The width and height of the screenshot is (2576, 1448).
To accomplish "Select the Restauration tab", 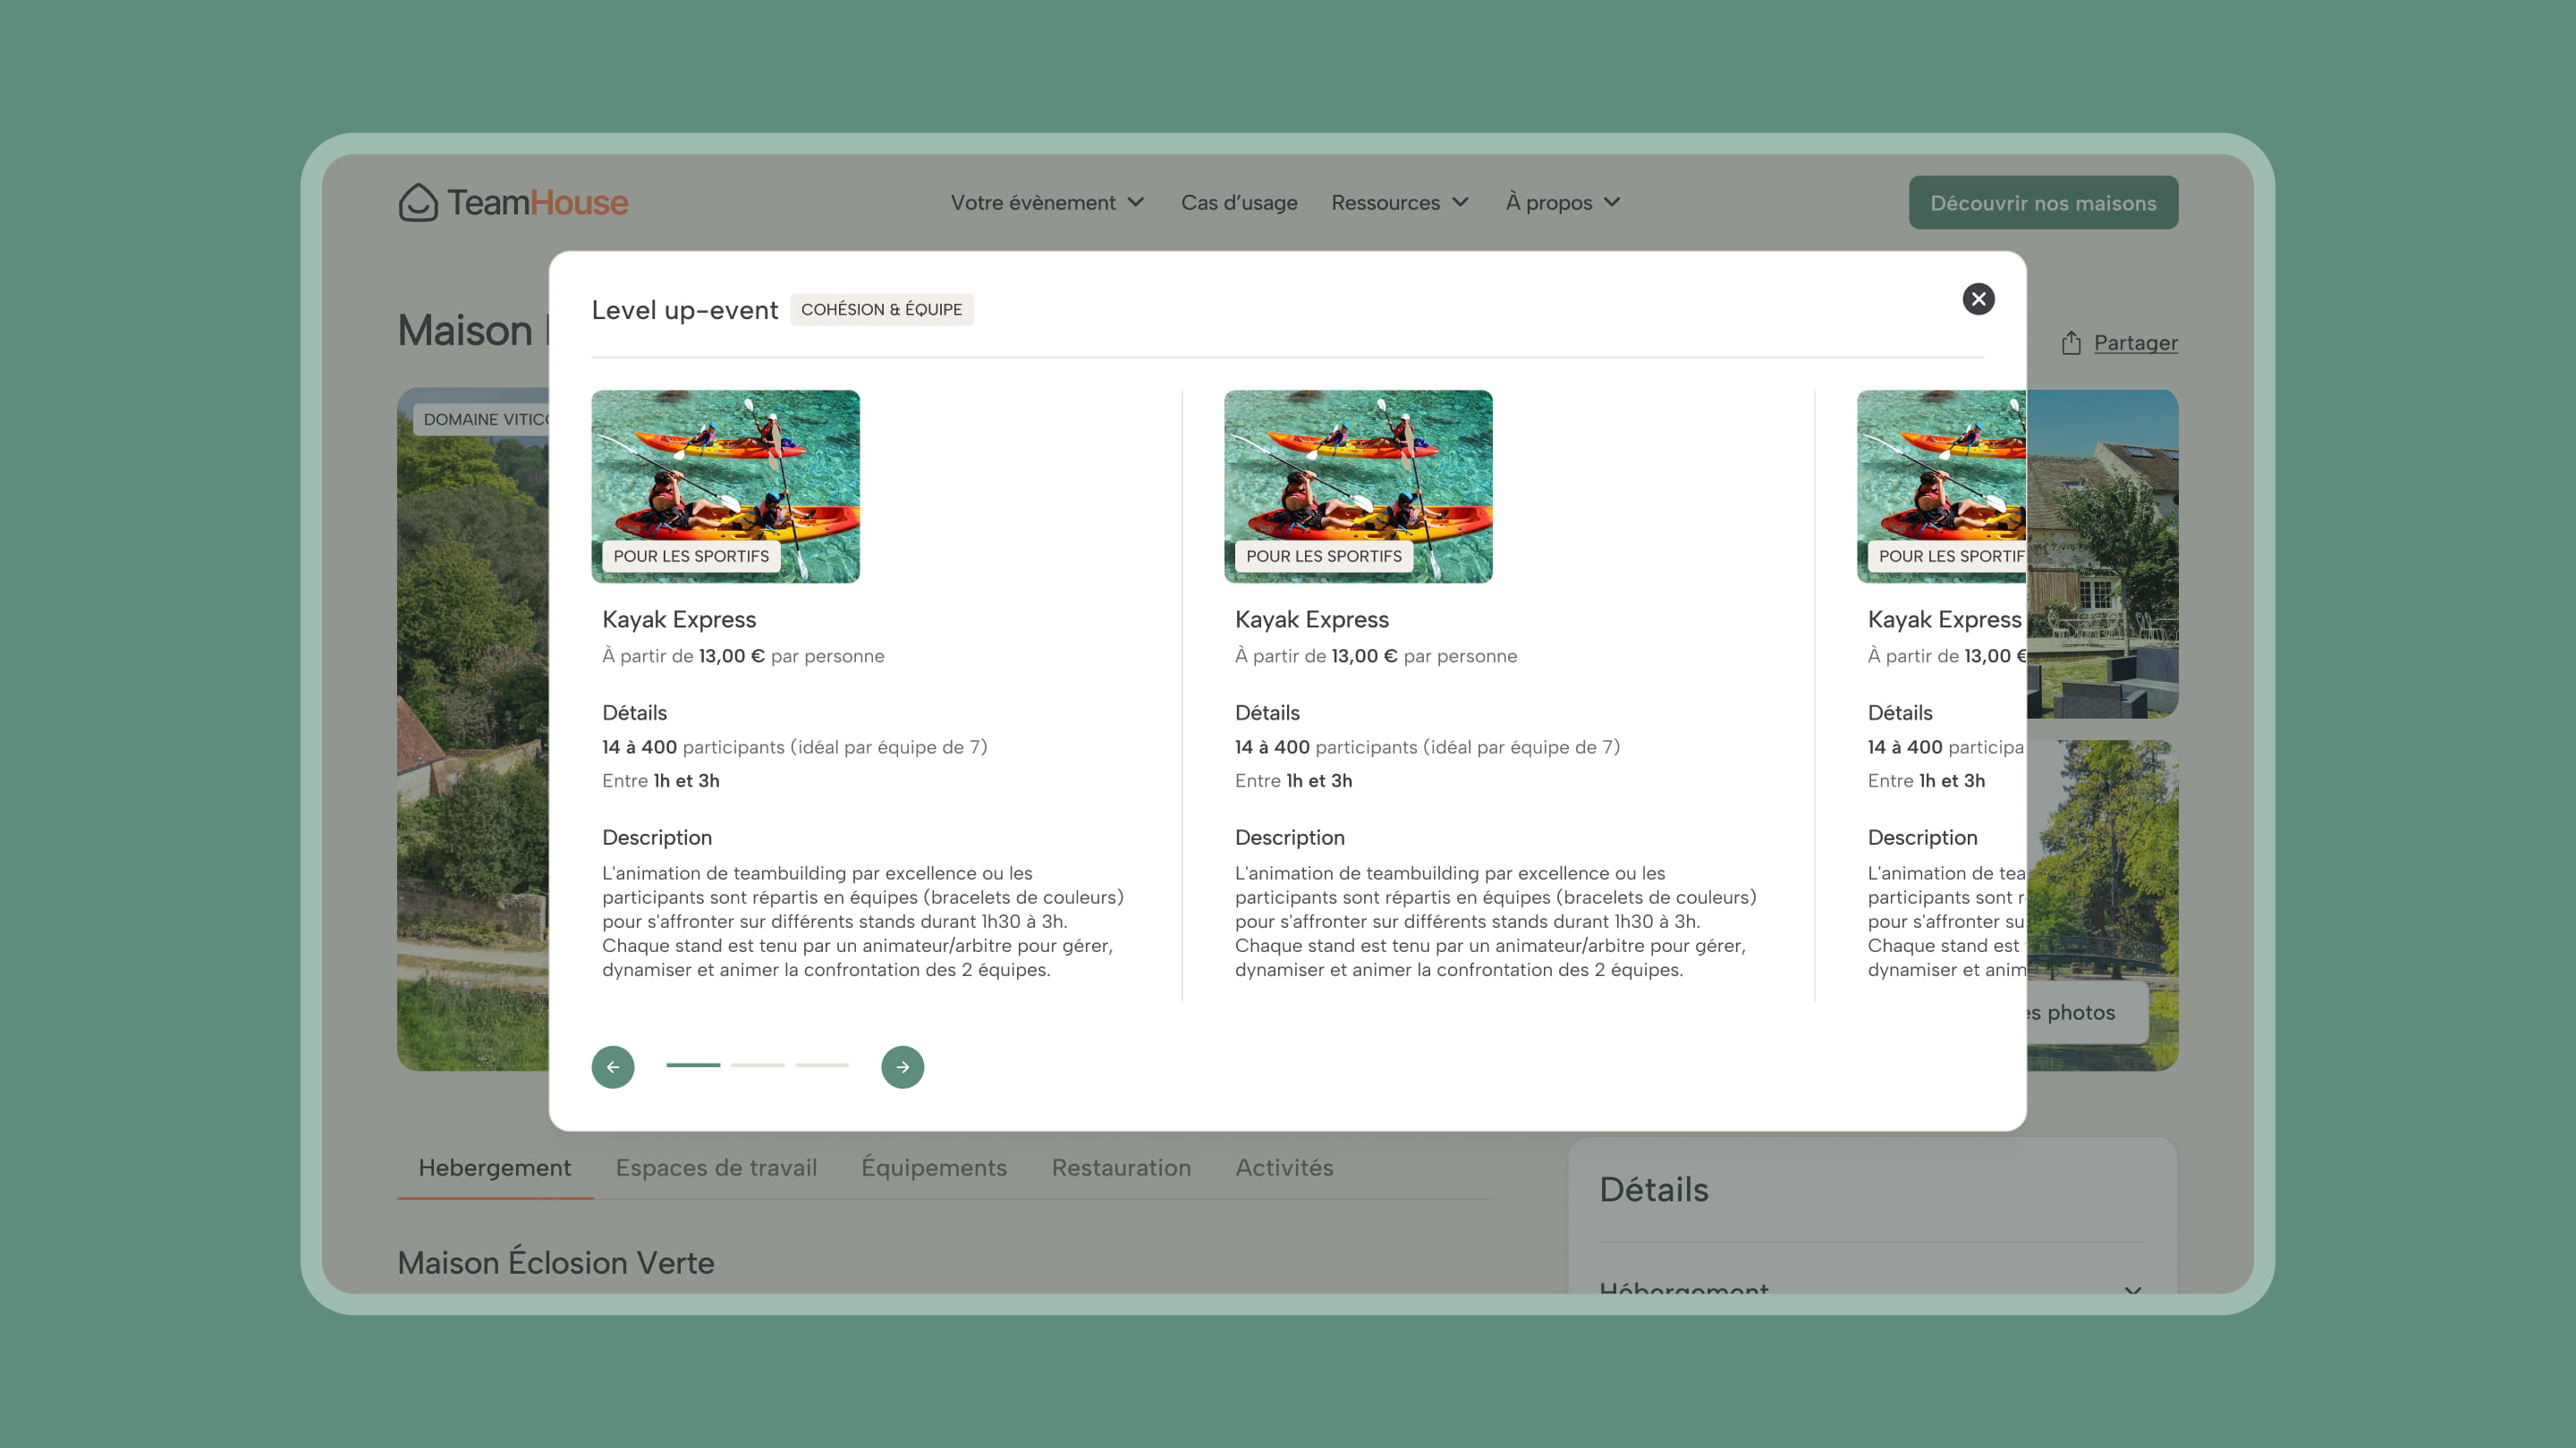I will tap(1121, 1167).
